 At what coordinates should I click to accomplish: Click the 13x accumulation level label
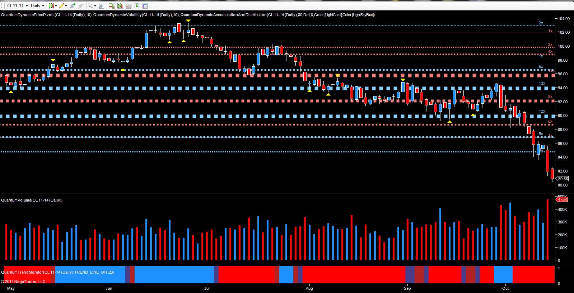click(542, 83)
